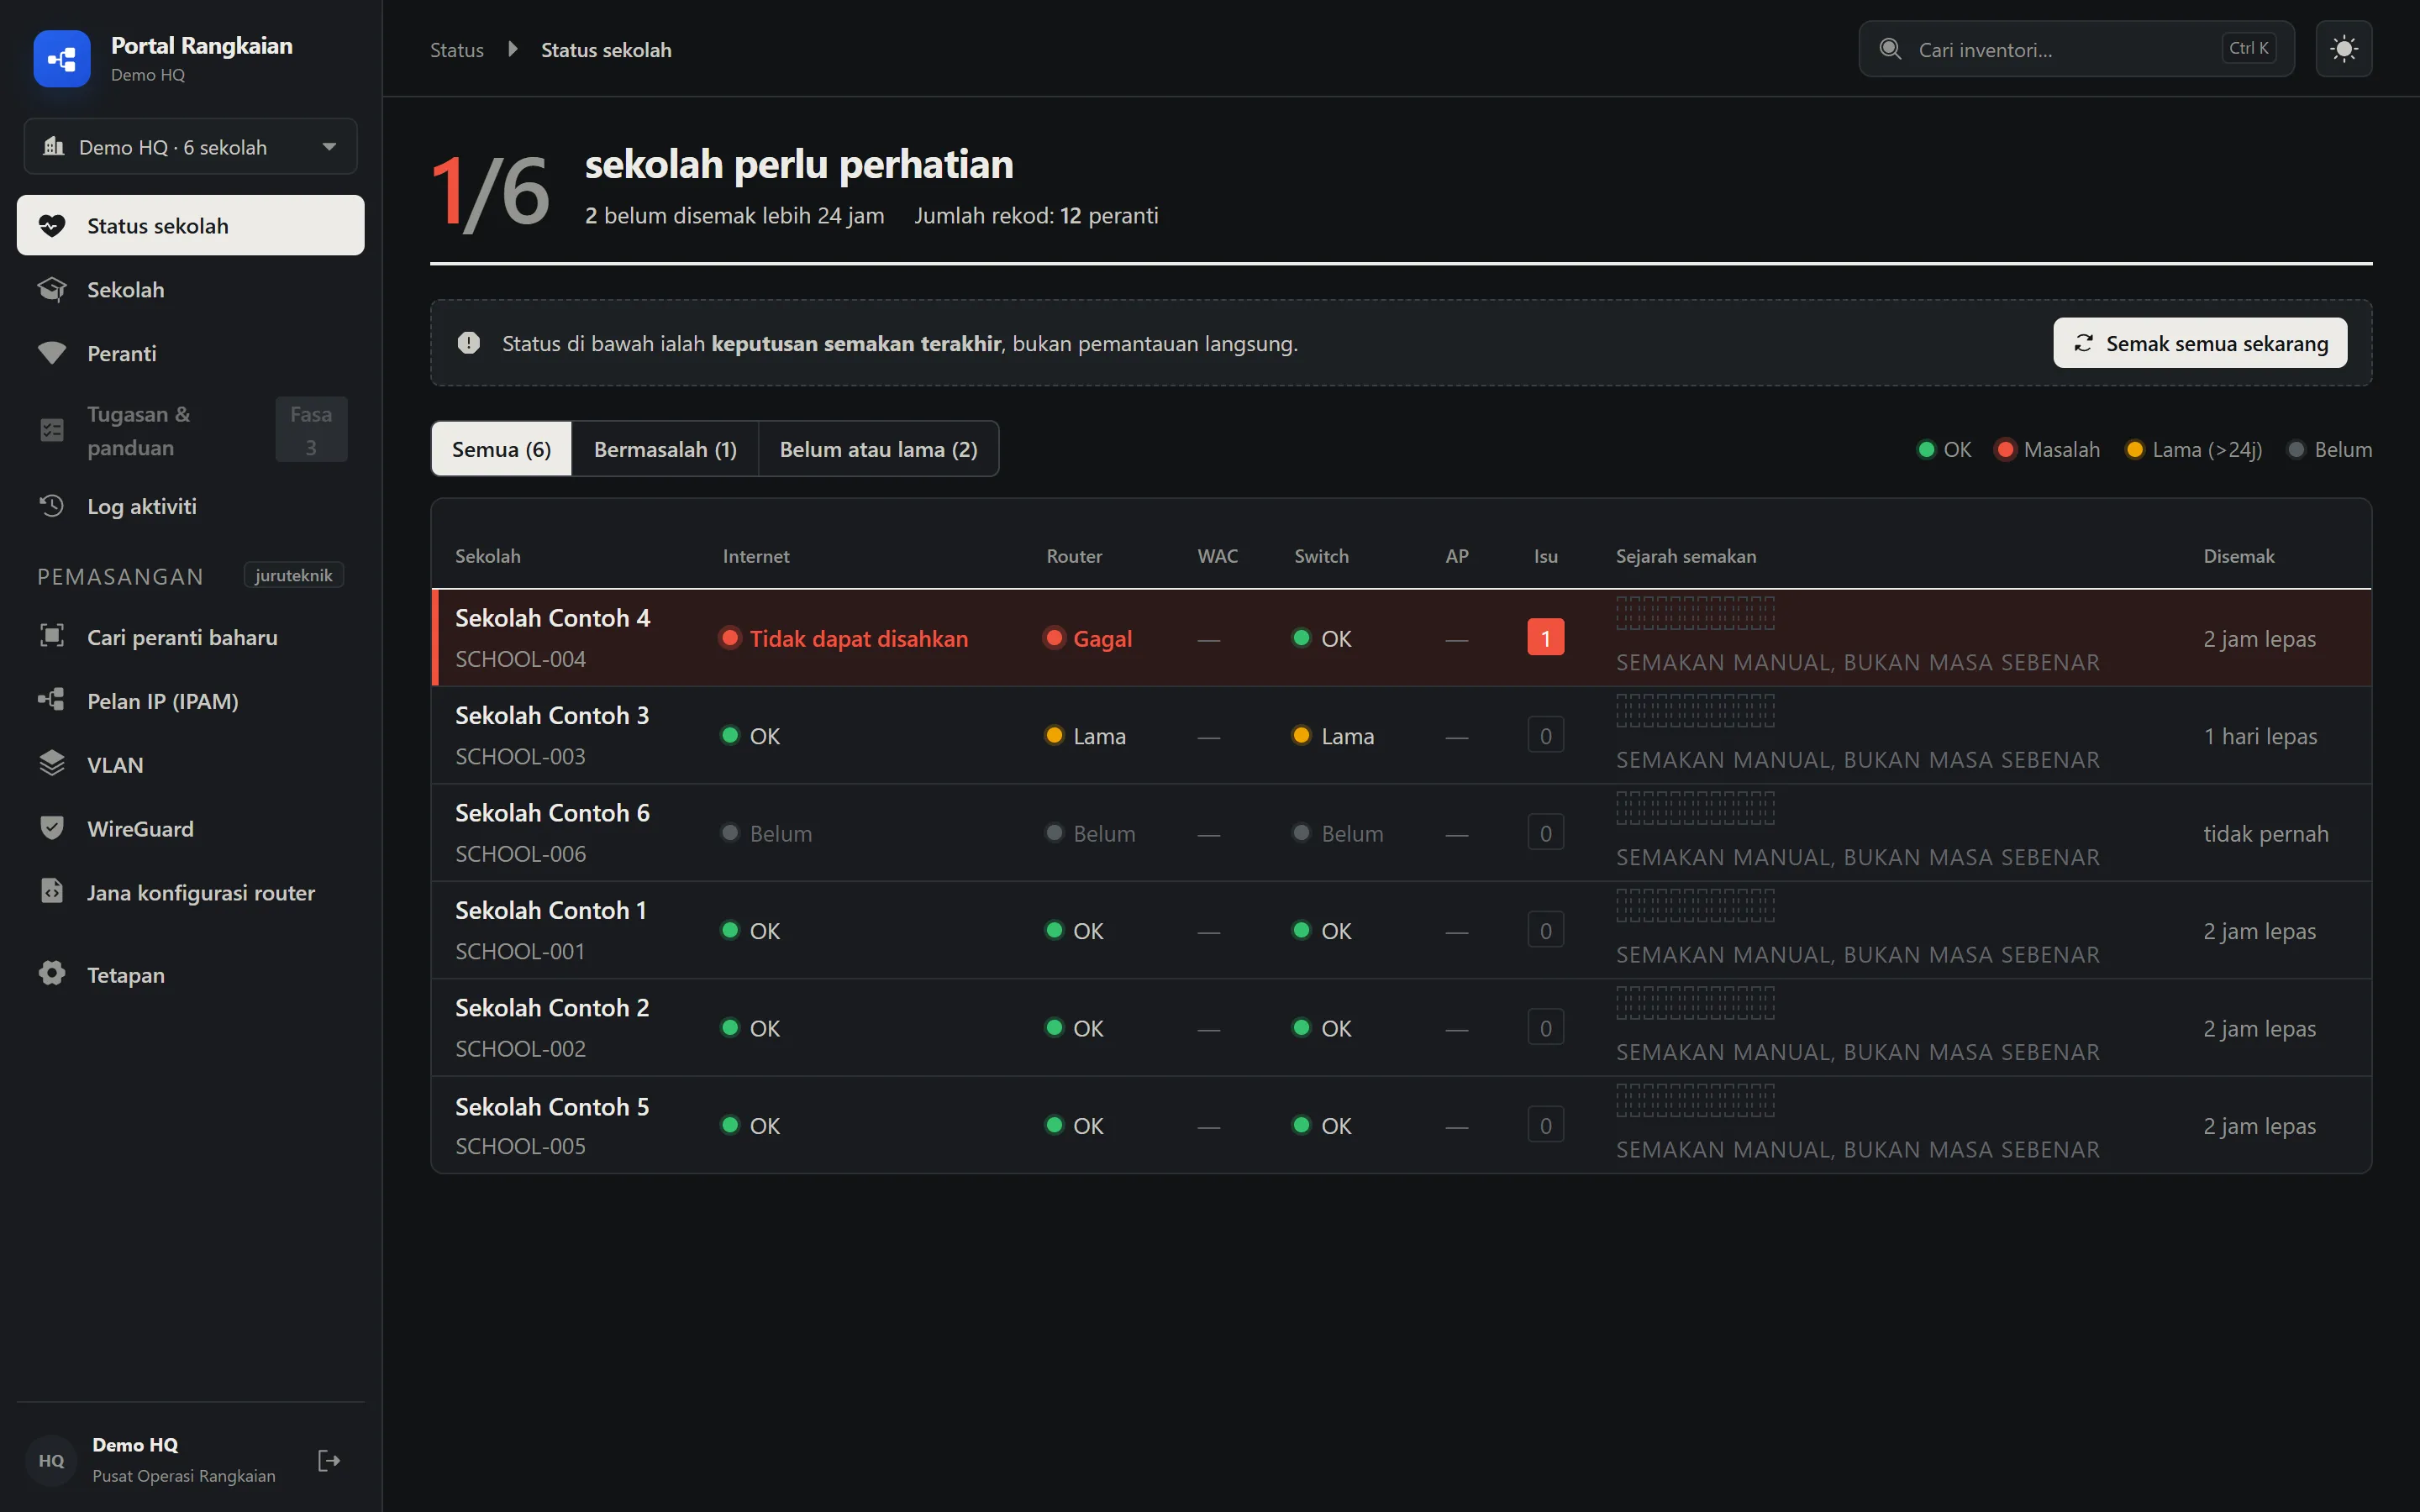Click the Sekolah graduation cap icon

pyautogui.click(x=52, y=290)
